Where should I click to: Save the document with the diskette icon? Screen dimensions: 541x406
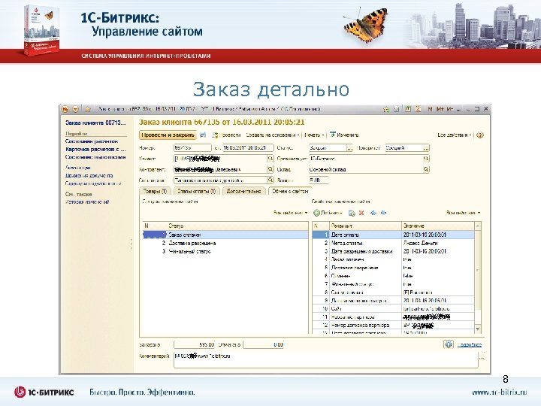pos(203,135)
